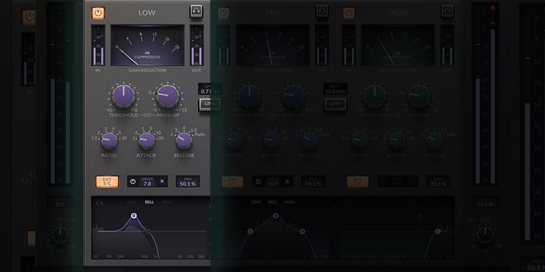545x272 pixels.
Task: Click the LOW band Release knob
Action: pyautogui.click(x=184, y=140)
